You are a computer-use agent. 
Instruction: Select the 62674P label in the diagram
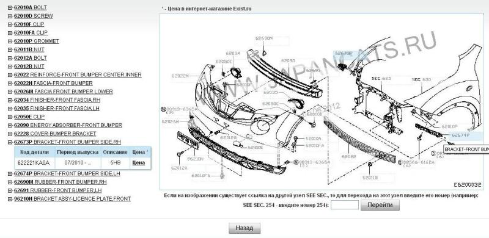click(461, 135)
